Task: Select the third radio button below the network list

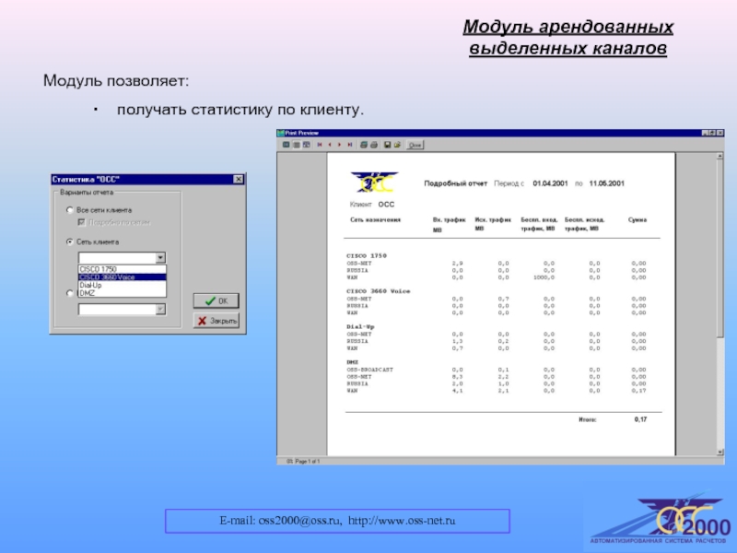Action: click(70, 293)
